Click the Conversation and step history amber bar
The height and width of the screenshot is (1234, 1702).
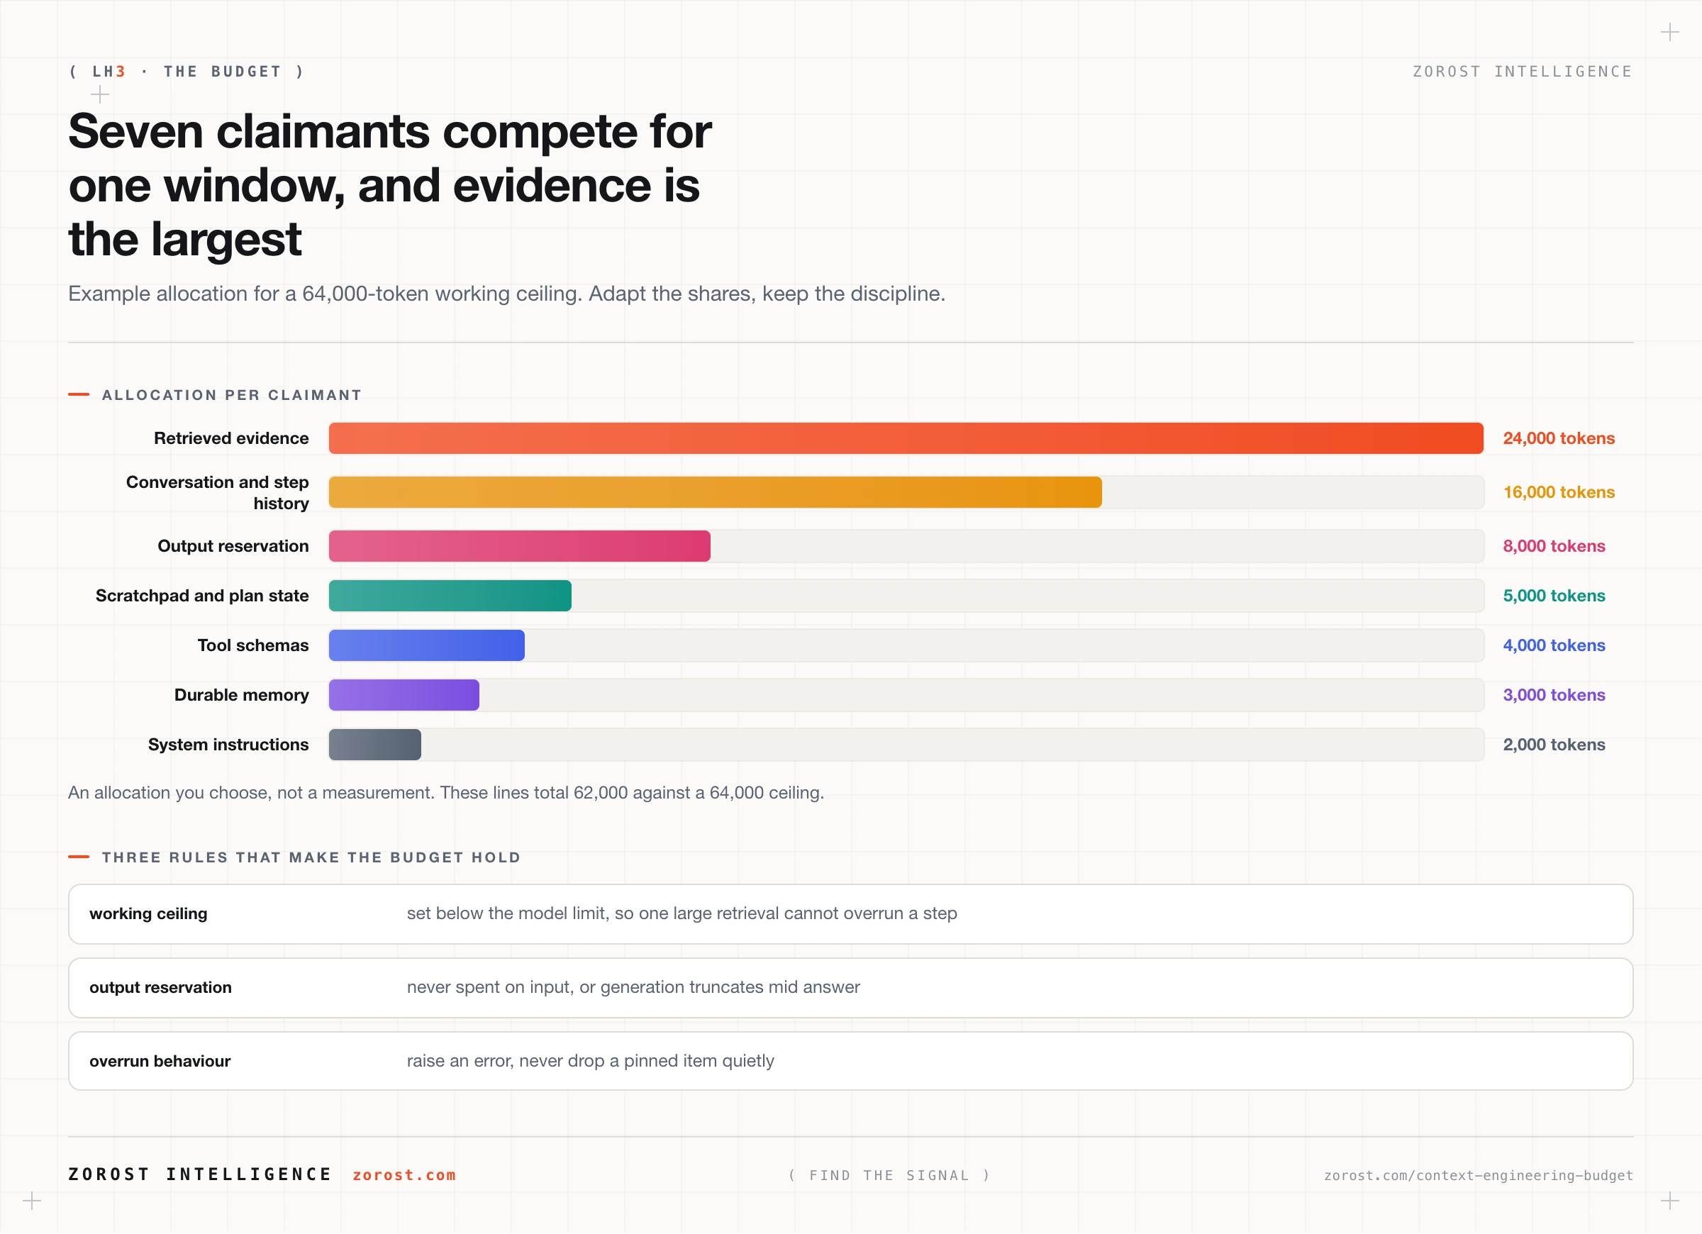(x=715, y=492)
